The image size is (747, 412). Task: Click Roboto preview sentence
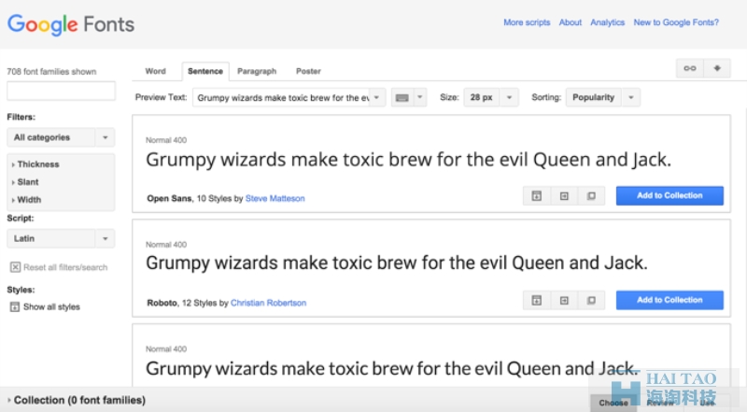(x=396, y=263)
